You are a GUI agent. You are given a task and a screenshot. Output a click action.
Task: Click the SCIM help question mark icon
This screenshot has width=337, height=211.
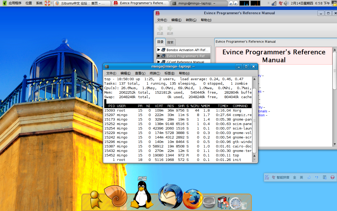333,178
